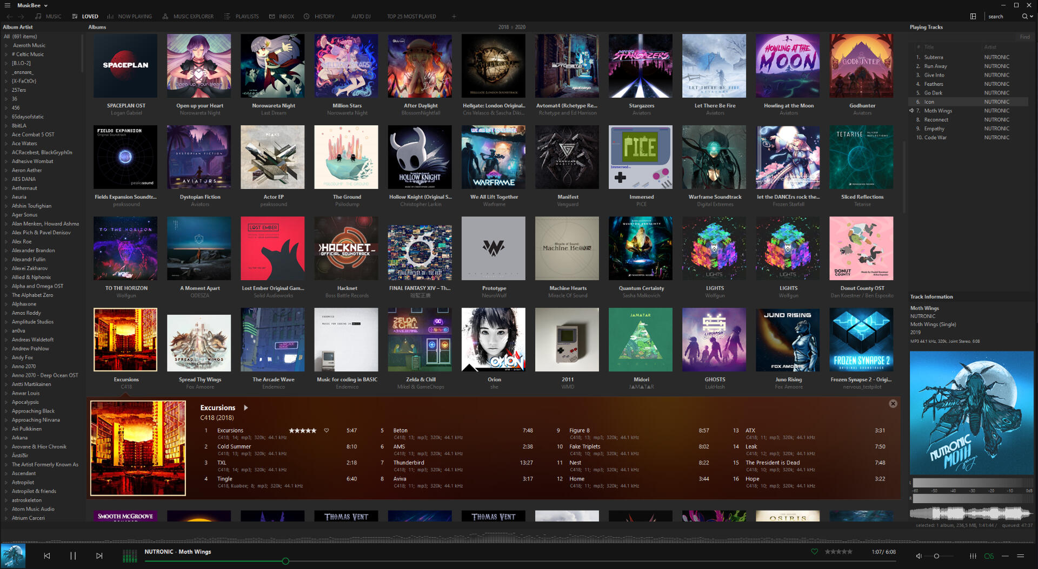The height and width of the screenshot is (569, 1038).
Task: Select the Playlists icon in top navigation
Action: click(228, 16)
